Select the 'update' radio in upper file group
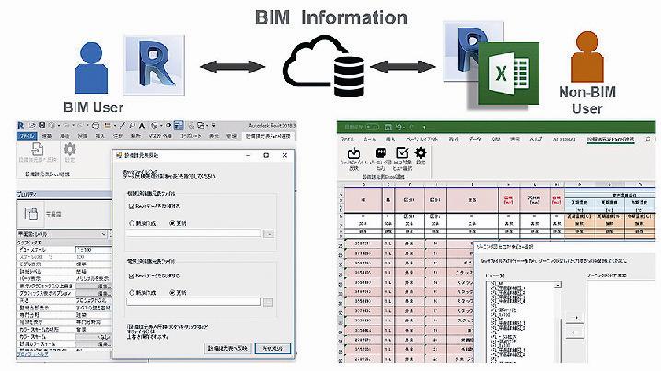 click(x=172, y=223)
